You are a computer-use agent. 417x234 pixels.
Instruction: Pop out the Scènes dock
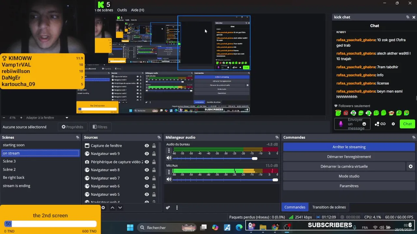(x=78, y=137)
